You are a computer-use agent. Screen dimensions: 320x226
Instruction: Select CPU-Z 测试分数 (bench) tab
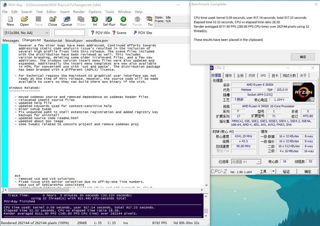tap(289, 75)
